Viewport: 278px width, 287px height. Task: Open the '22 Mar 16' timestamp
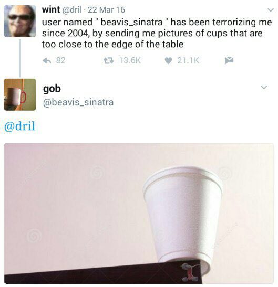106,10
